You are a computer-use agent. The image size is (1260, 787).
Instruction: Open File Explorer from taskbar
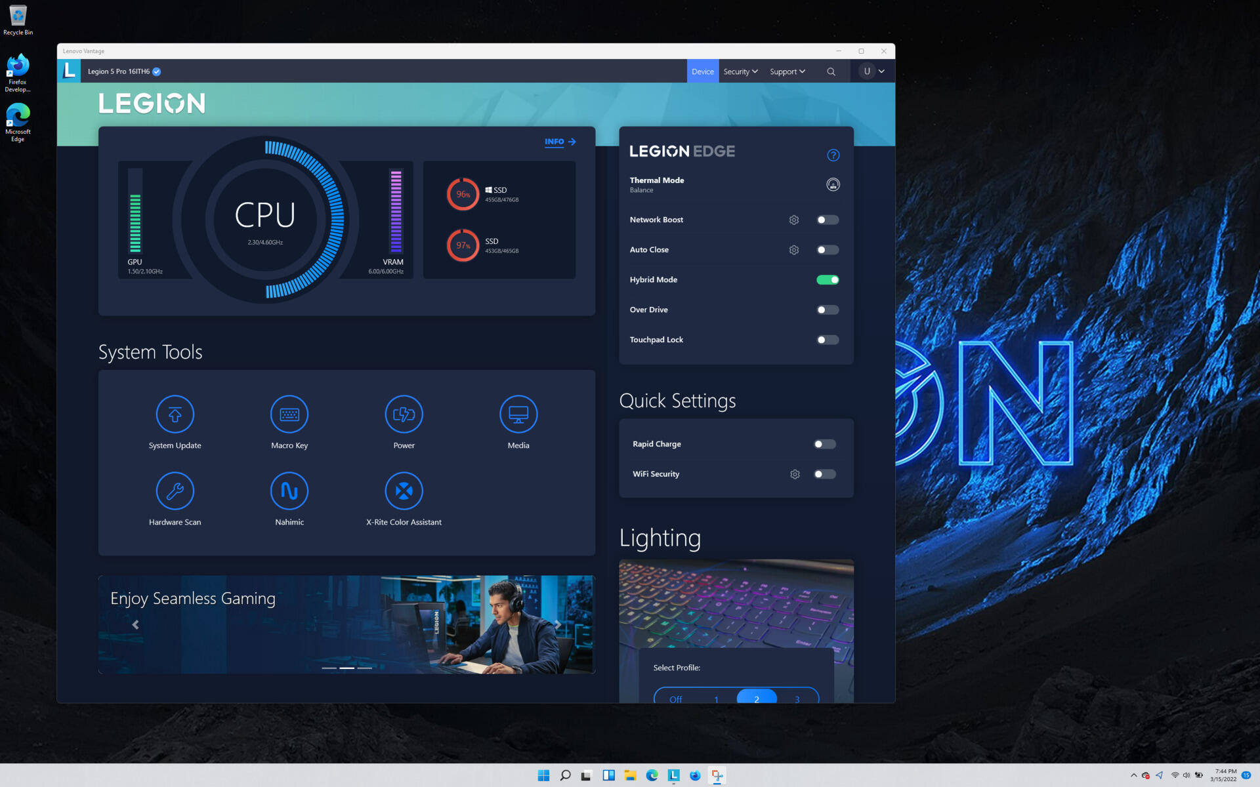630,775
